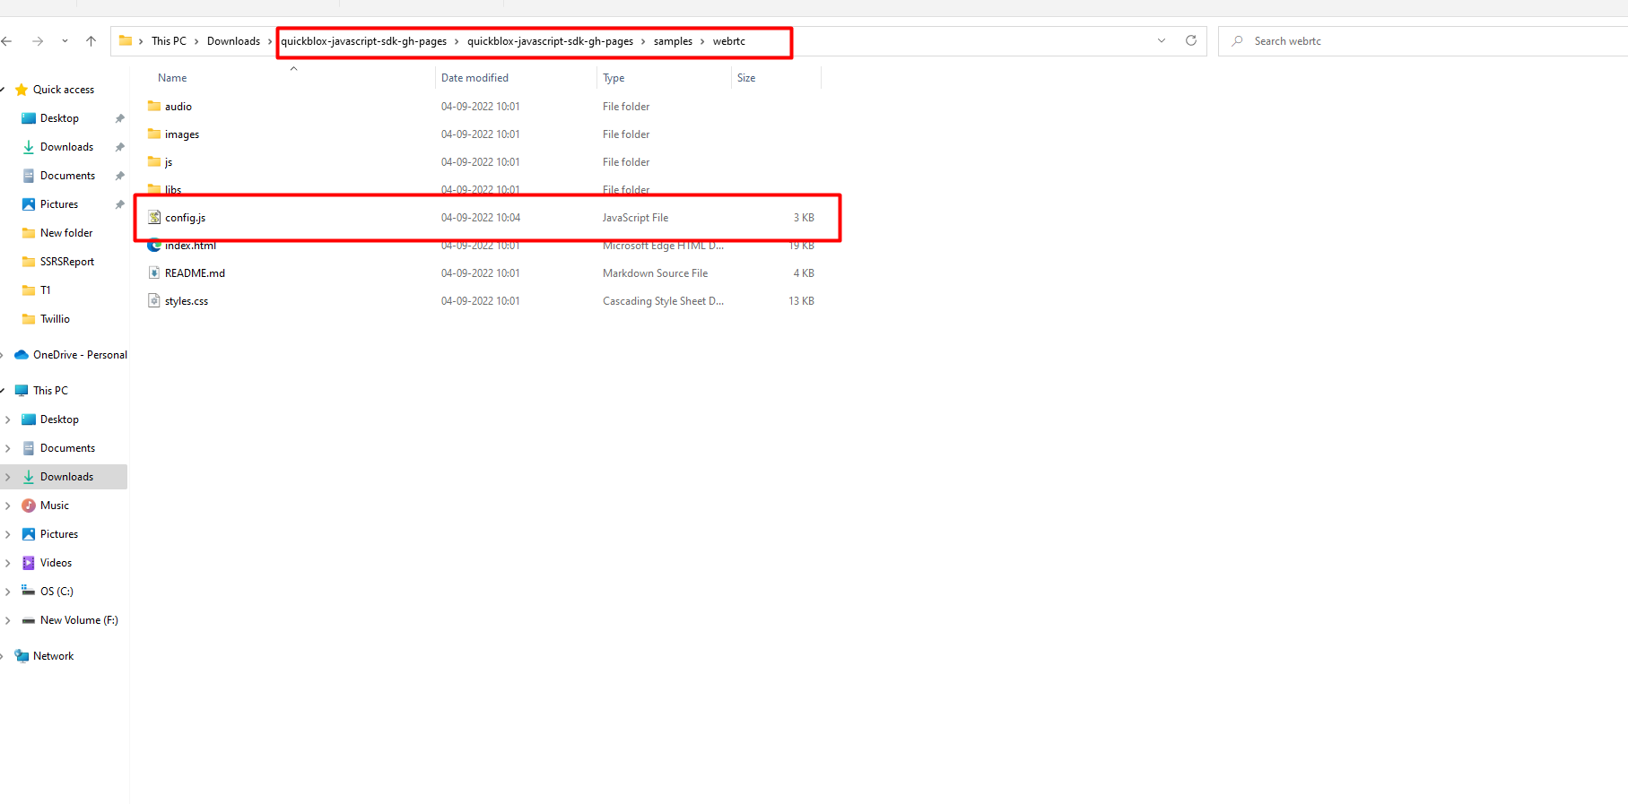
Task: Open pinned Desktop under Quick access
Action: 59,118
